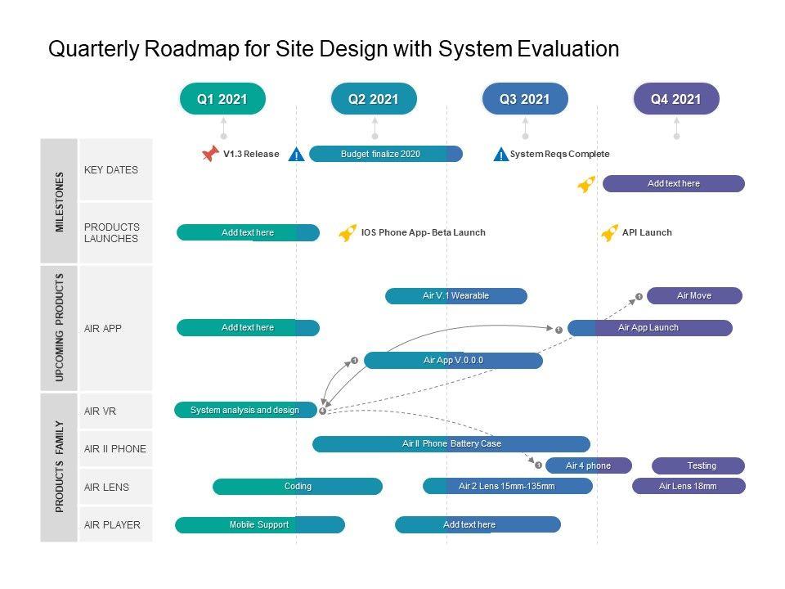Select the vertical MILESTONES section label
The height and width of the screenshot is (589, 785).
click(x=60, y=201)
